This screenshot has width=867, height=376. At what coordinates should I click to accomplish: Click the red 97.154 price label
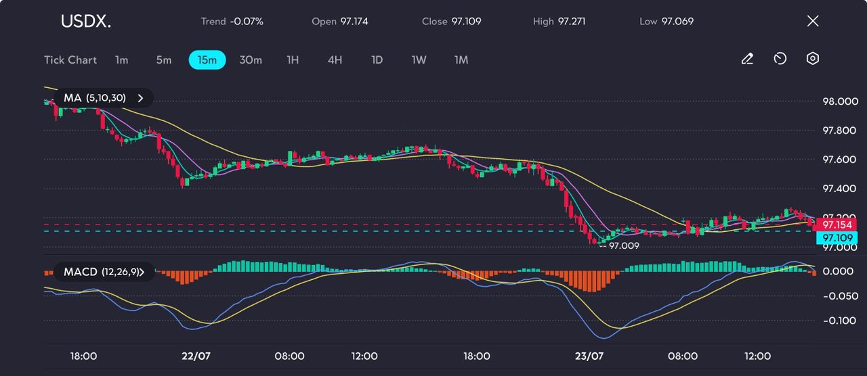click(x=837, y=224)
